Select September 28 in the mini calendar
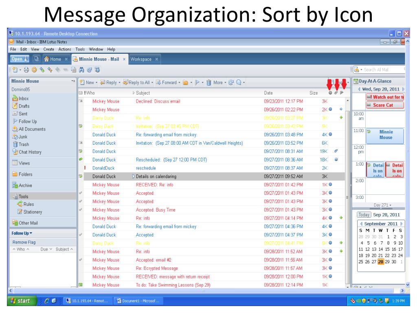Viewport: 417px width, 313px height. pyautogui.click(x=381, y=262)
